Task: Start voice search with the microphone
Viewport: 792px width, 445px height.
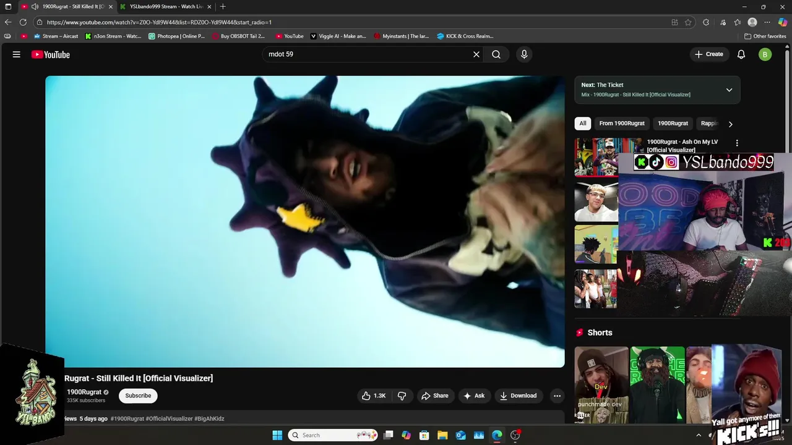Action: (x=524, y=54)
